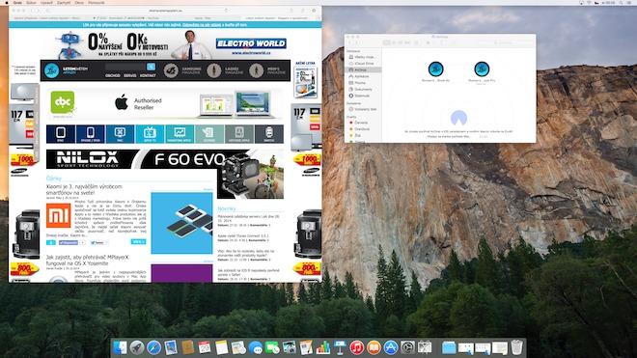The width and height of the screenshot is (637, 358).
Task: Launch App Store from the Dock
Action: click(x=391, y=347)
